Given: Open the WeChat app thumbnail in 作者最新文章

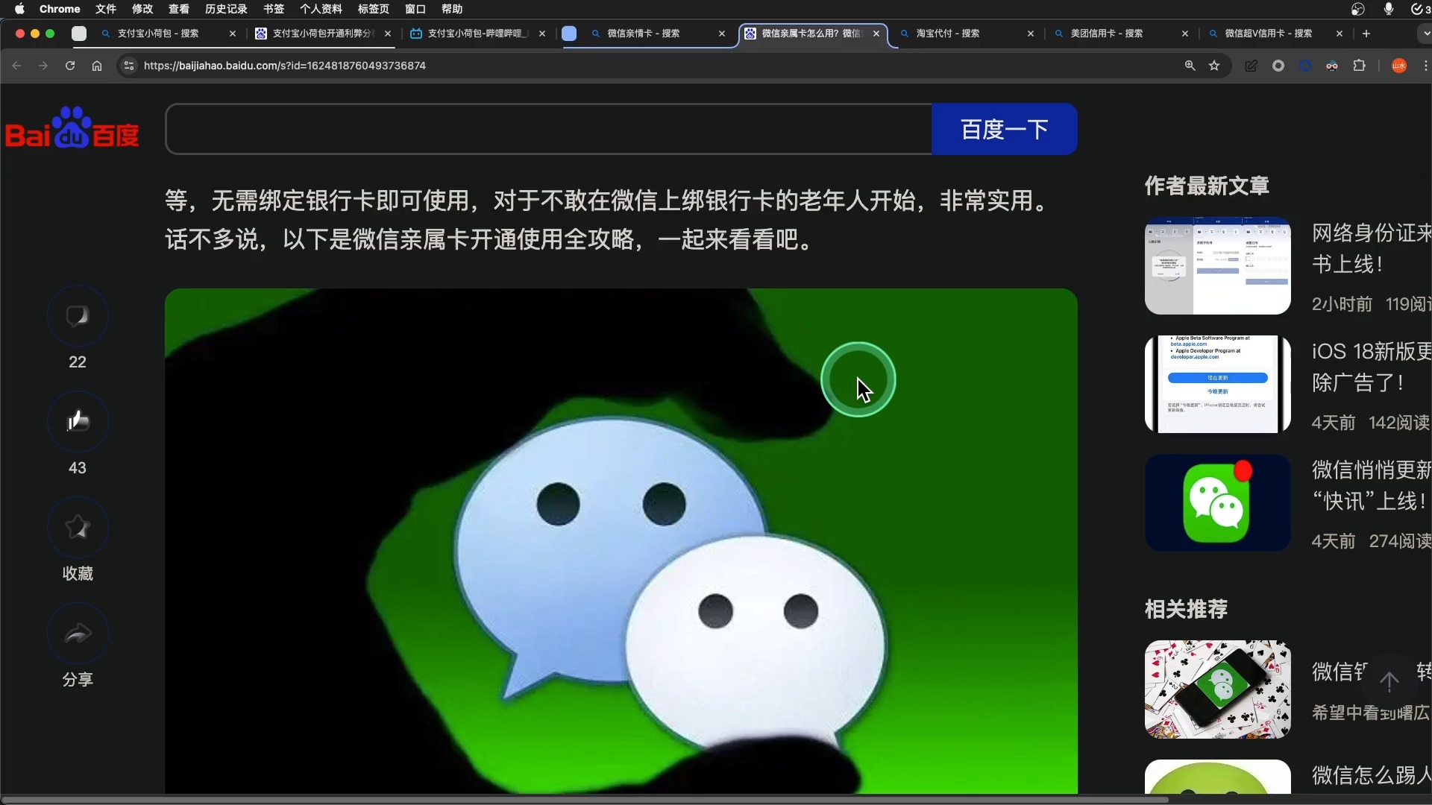Looking at the screenshot, I should pos(1217,502).
